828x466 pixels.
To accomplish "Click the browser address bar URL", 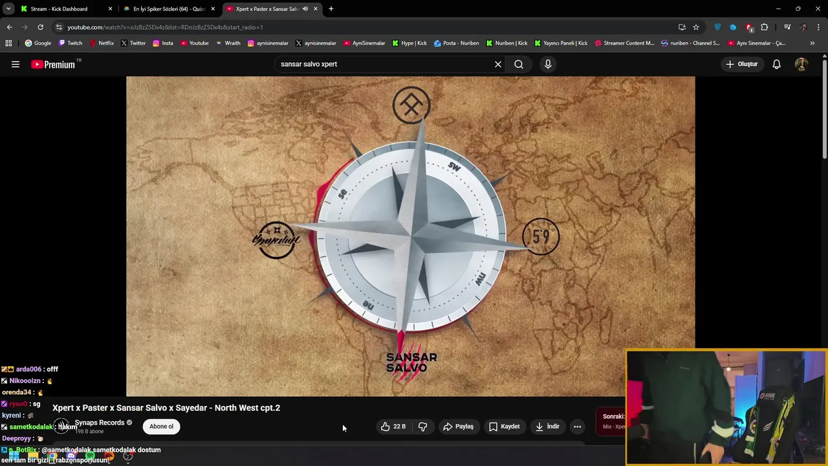I will (165, 27).
